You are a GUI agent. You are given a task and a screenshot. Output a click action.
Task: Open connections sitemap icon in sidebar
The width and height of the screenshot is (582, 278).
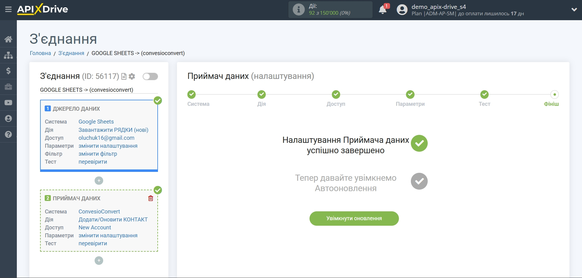click(x=8, y=55)
